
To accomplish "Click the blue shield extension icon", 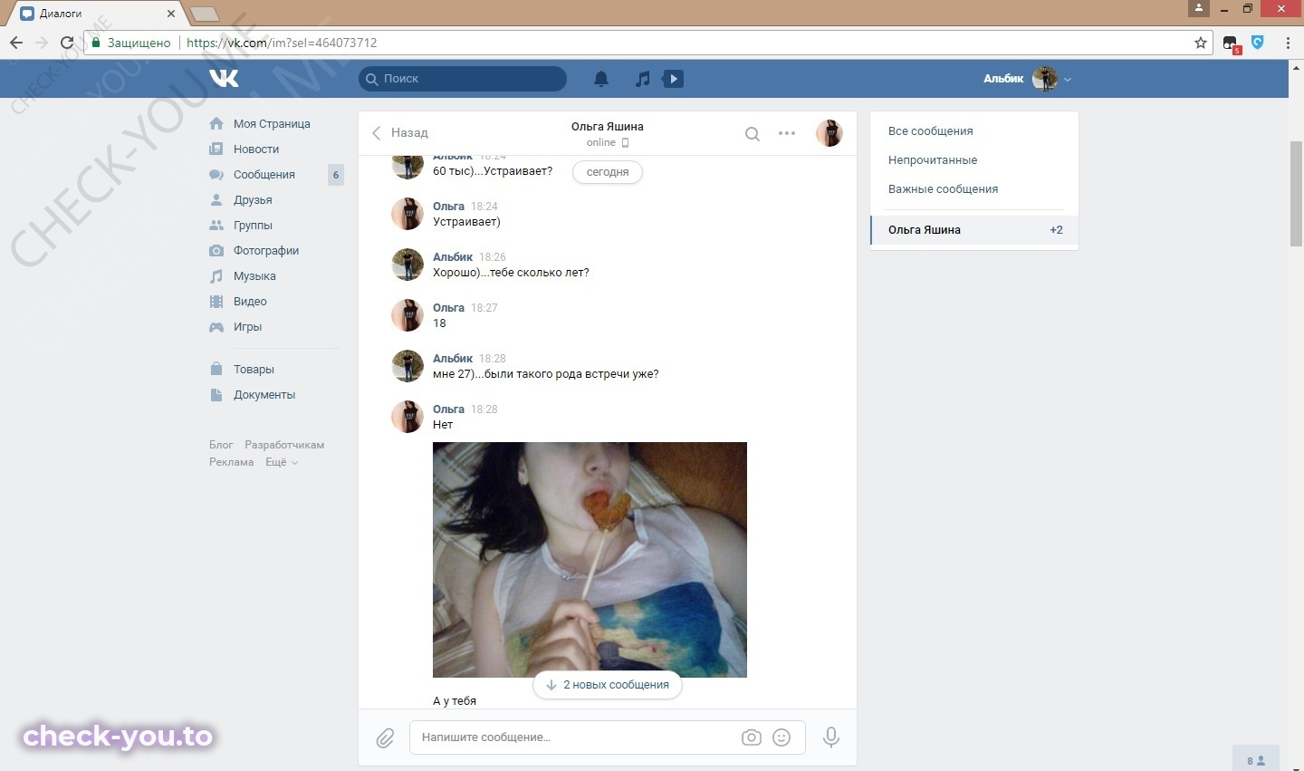I will coord(1257,42).
